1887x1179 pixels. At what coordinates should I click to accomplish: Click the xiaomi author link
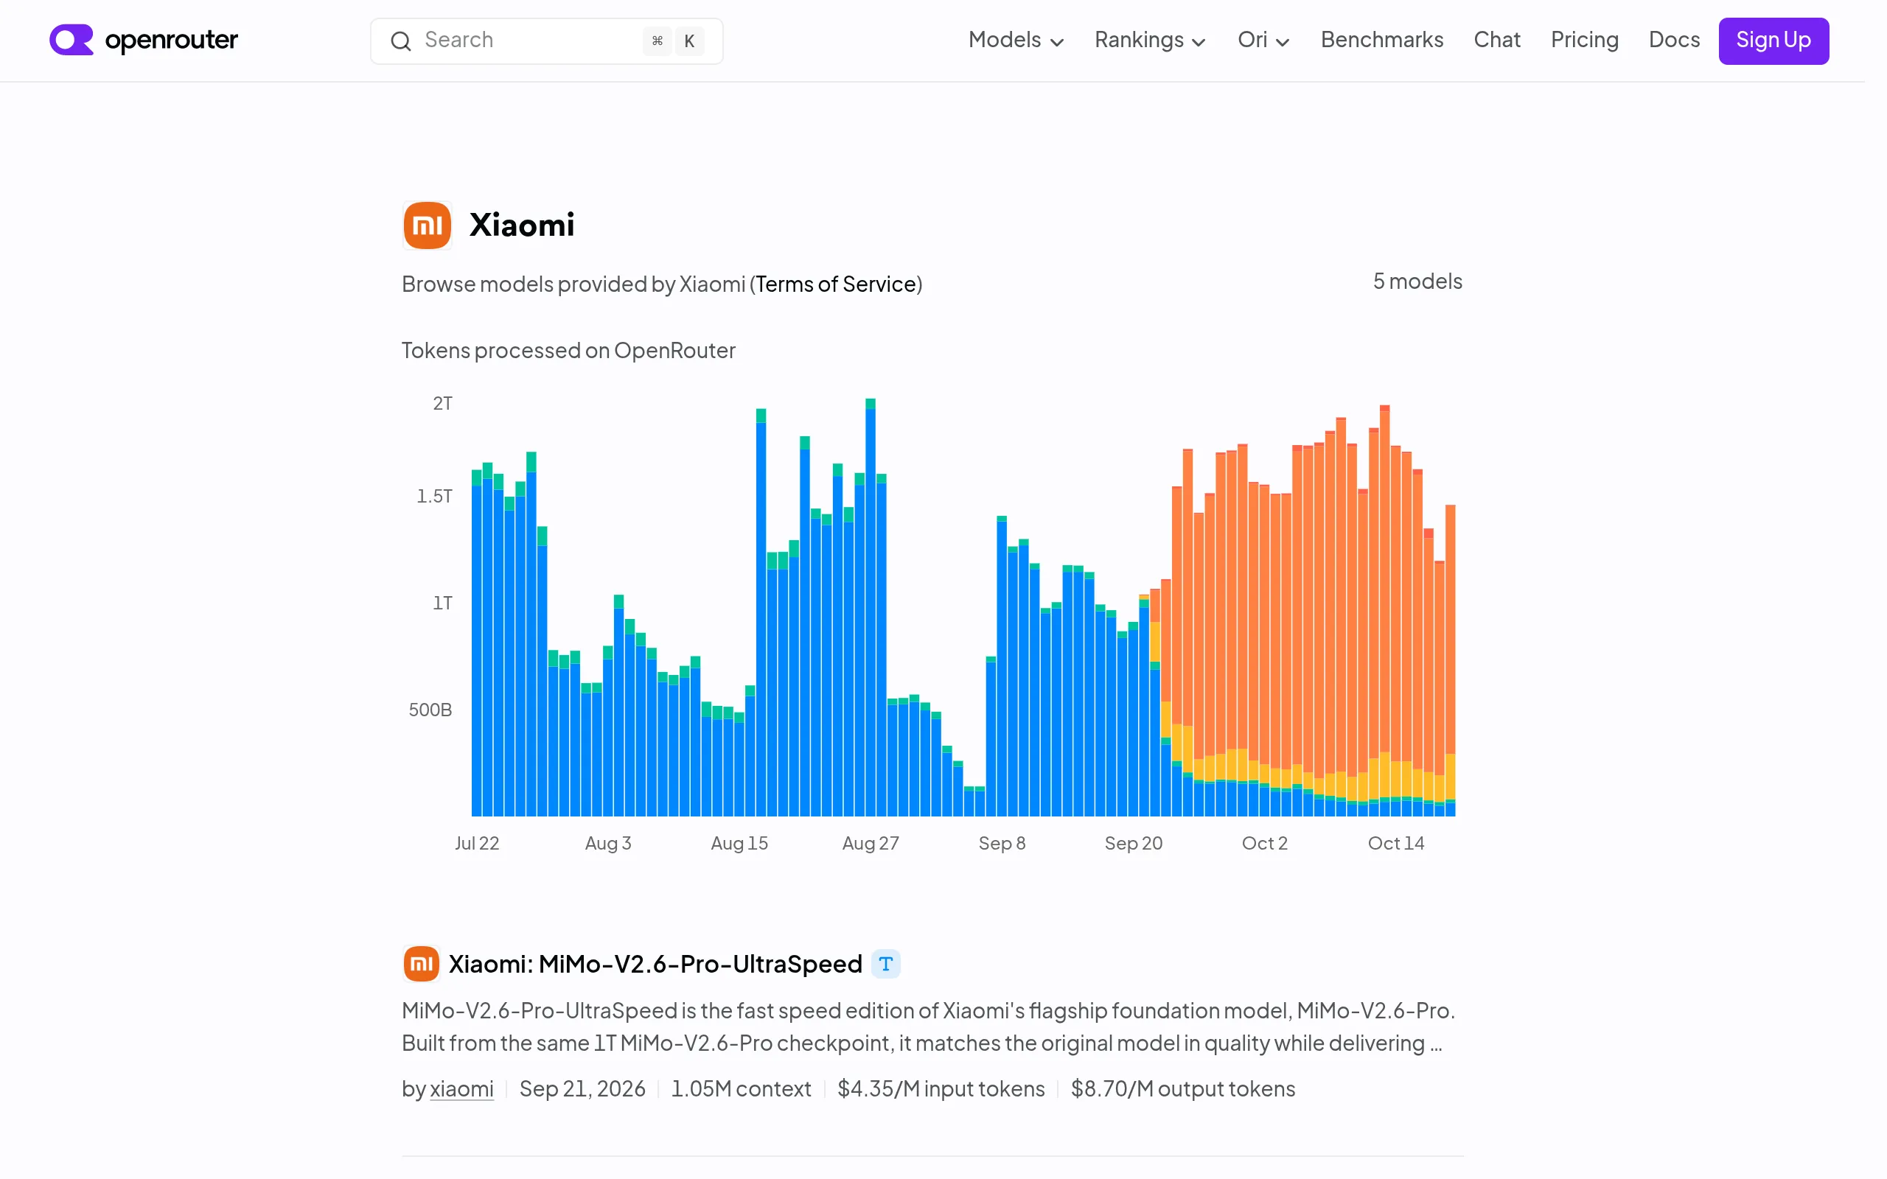click(461, 1088)
